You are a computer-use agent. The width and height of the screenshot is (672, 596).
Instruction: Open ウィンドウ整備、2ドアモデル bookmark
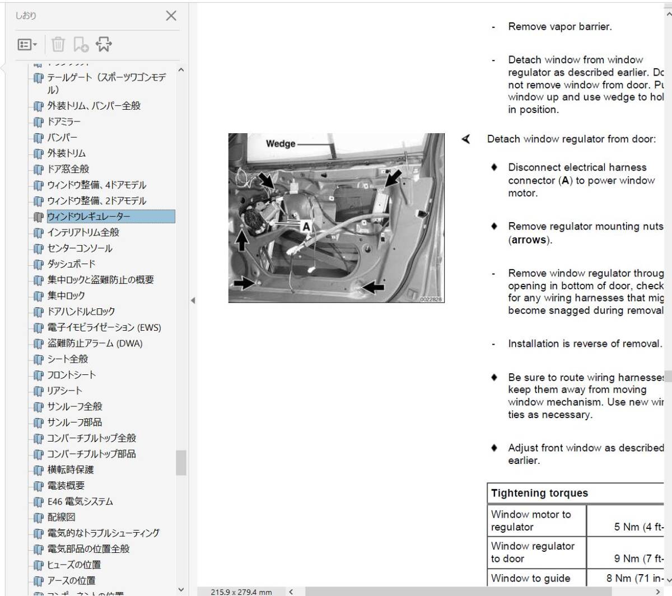tap(97, 200)
